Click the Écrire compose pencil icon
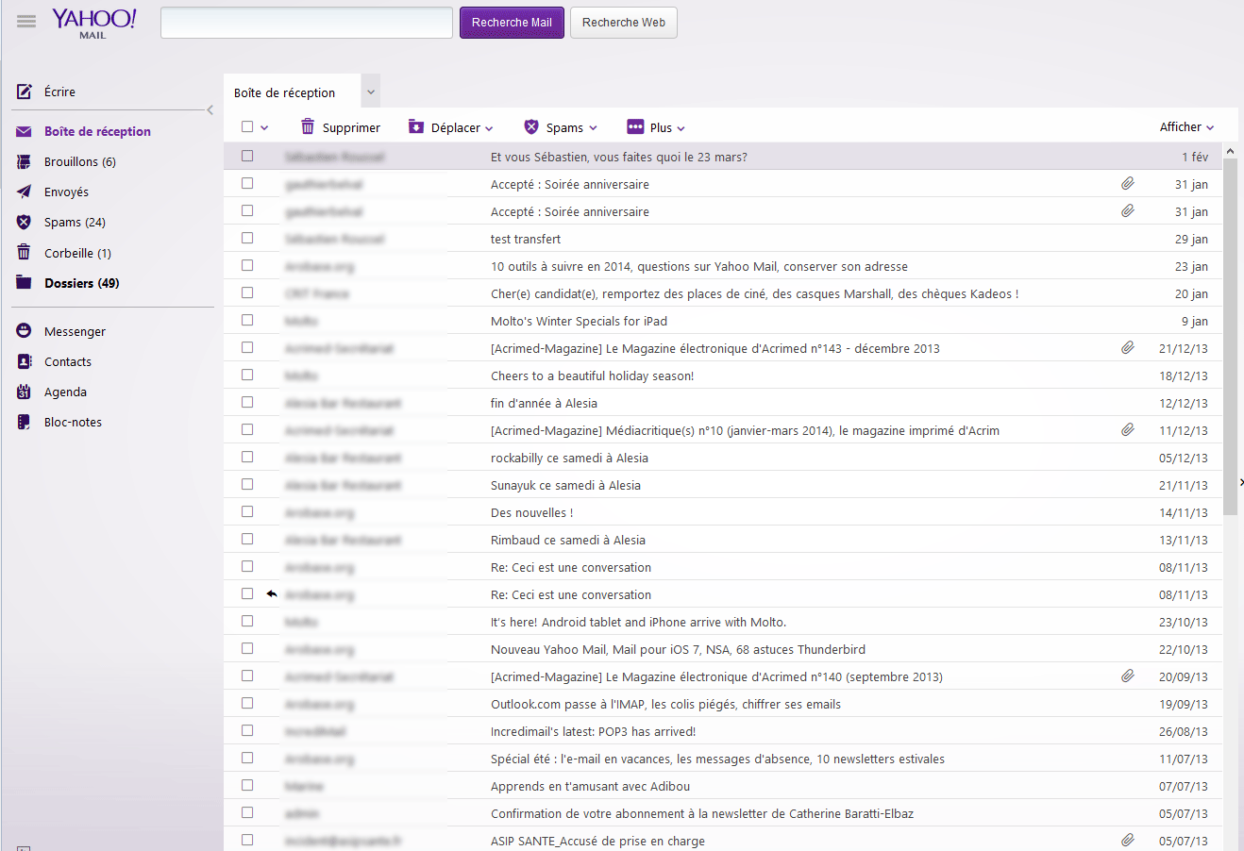 (x=25, y=92)
